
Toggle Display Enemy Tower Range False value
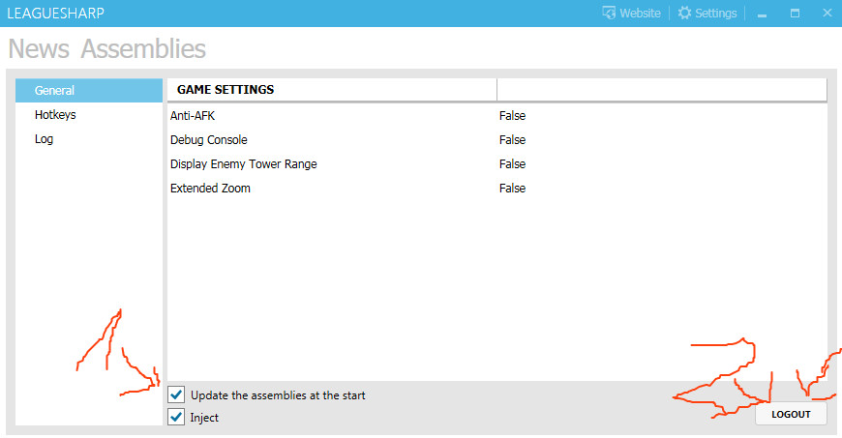(x=512, y=163)
